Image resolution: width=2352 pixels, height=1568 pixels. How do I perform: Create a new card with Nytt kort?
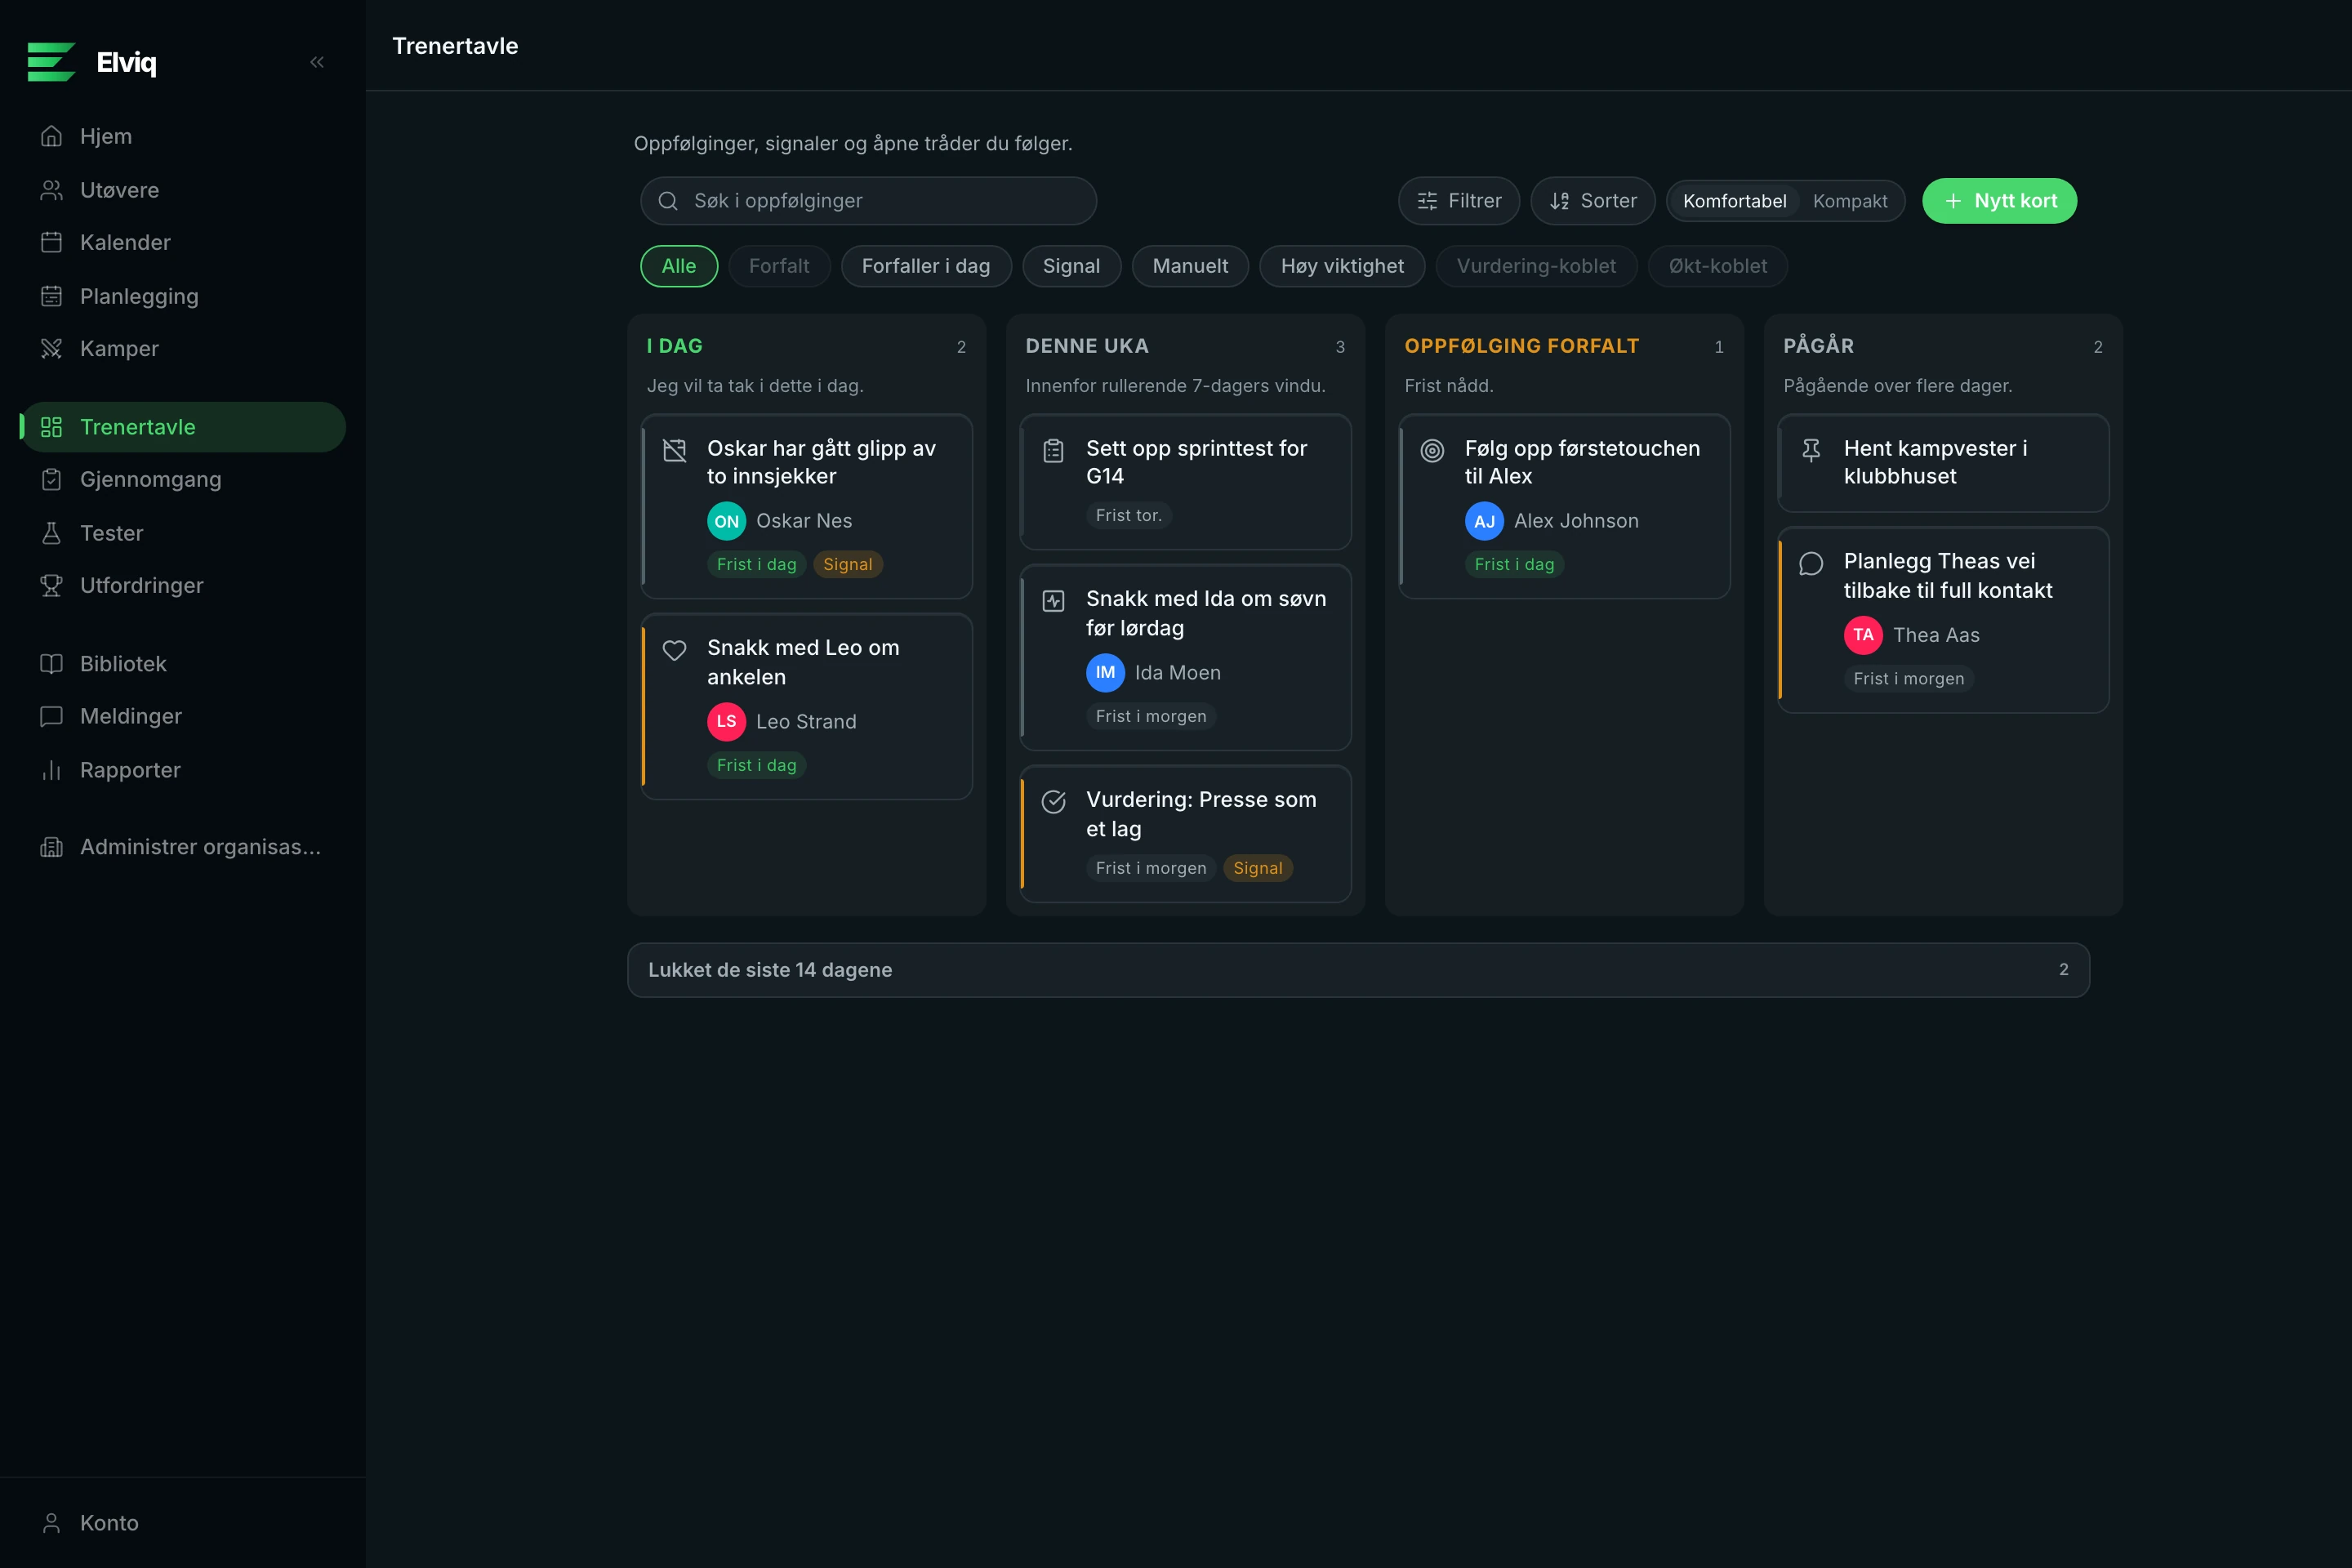pos(1999,201)
